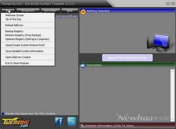The width and height of the screenshot is (176, 129).
Task: Select Welcome Screen from File menu
Action: coord(15,15)
